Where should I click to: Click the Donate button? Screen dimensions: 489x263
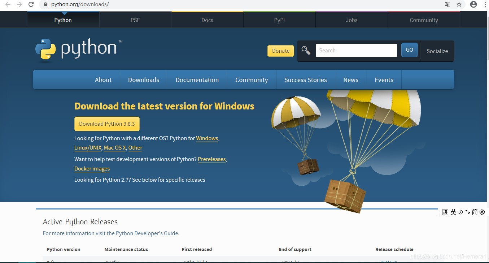[281, 51]
